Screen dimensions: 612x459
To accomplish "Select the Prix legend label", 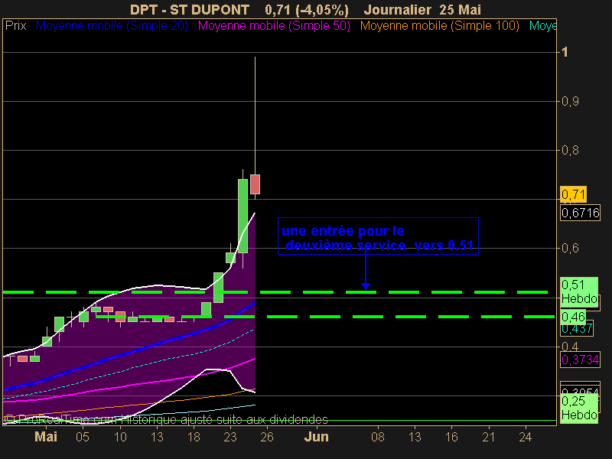I will [x=15, y=26].
